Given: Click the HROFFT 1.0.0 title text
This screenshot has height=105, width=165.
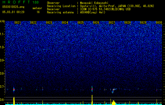Looking at the screenshot, I should click(20, 2).
